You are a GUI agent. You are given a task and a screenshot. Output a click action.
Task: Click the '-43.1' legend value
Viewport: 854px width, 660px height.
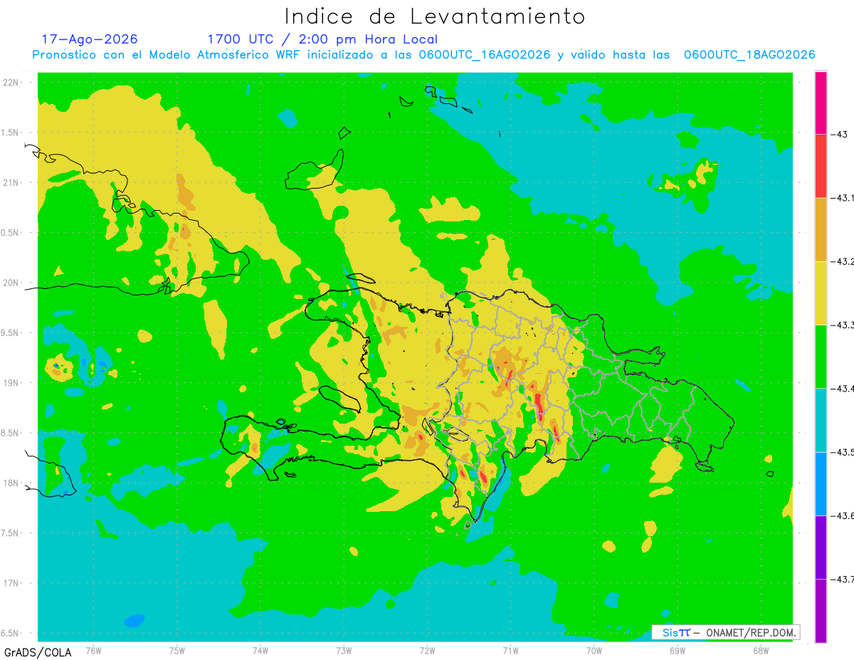click(843, 198)
